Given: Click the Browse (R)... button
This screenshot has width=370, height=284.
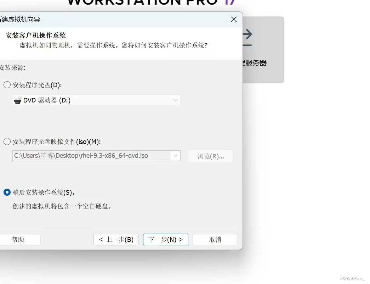Looking at the screenshot, I should click(x=210, y=156).
